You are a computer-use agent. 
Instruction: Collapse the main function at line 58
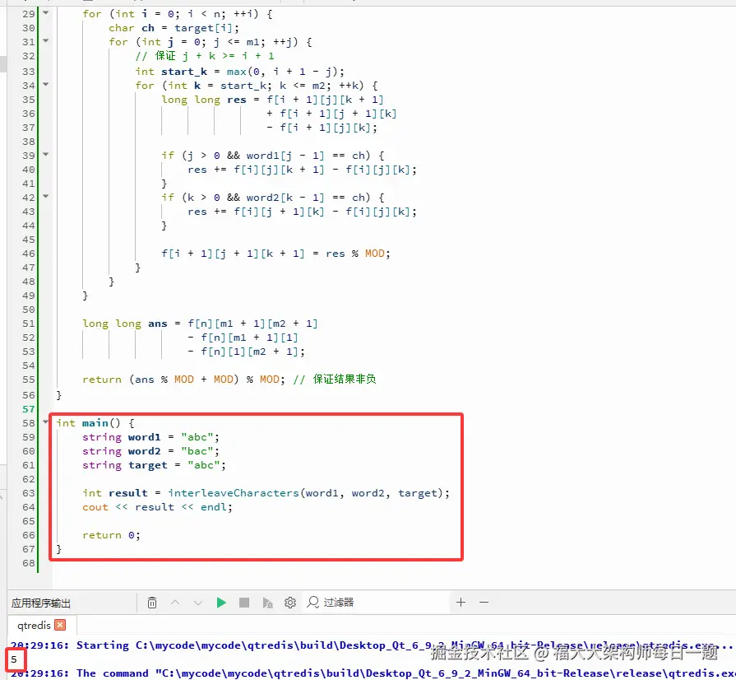click(x=46, y=422)
